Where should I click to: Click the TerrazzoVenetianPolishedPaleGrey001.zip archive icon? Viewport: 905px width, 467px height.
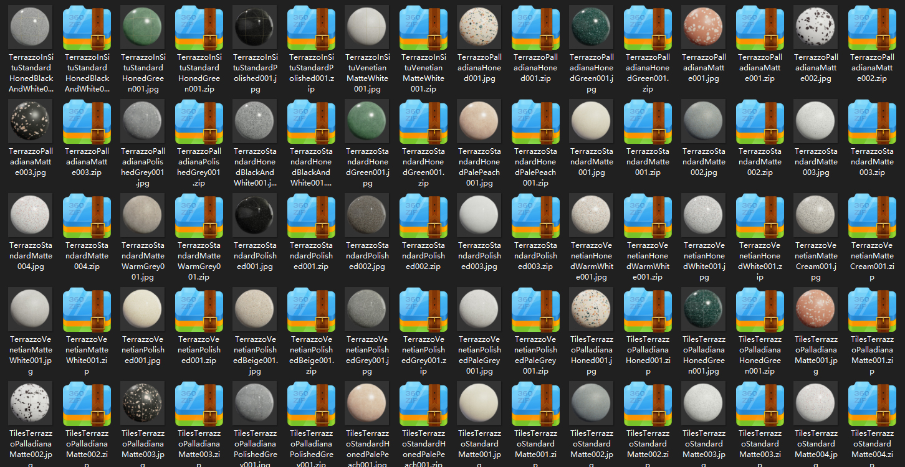(536, 309)
